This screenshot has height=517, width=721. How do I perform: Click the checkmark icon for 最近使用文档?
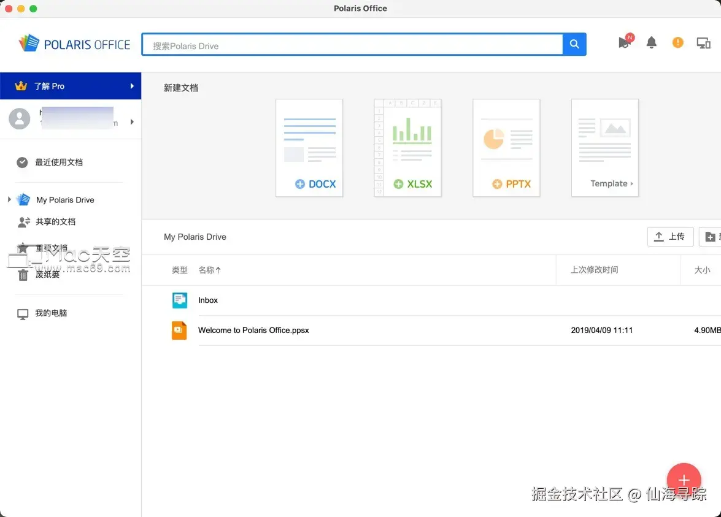[x=22, y=163]
